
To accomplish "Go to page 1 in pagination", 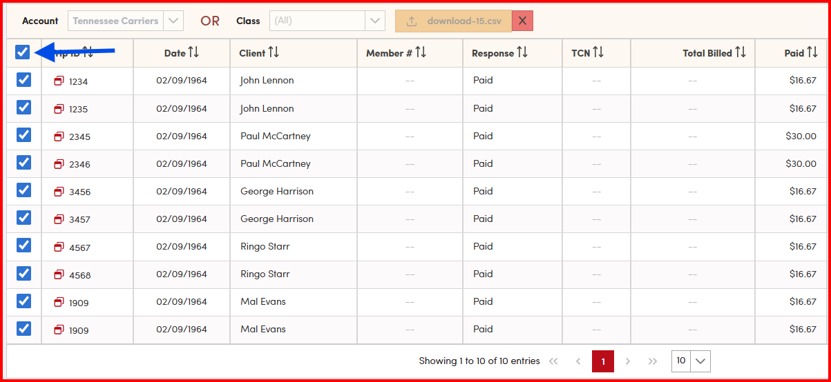I will (x=603, y=361).
